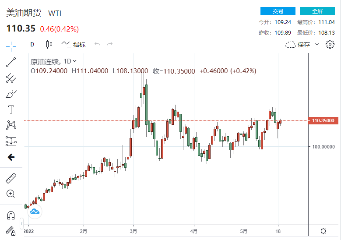Select the forecasting and measurement tool
The width and height of the screenshot is (341, 240).
pyautogui.click(x=11, y=141)
